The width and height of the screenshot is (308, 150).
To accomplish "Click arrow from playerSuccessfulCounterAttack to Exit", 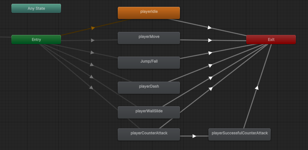I will [x=257, y=88].
